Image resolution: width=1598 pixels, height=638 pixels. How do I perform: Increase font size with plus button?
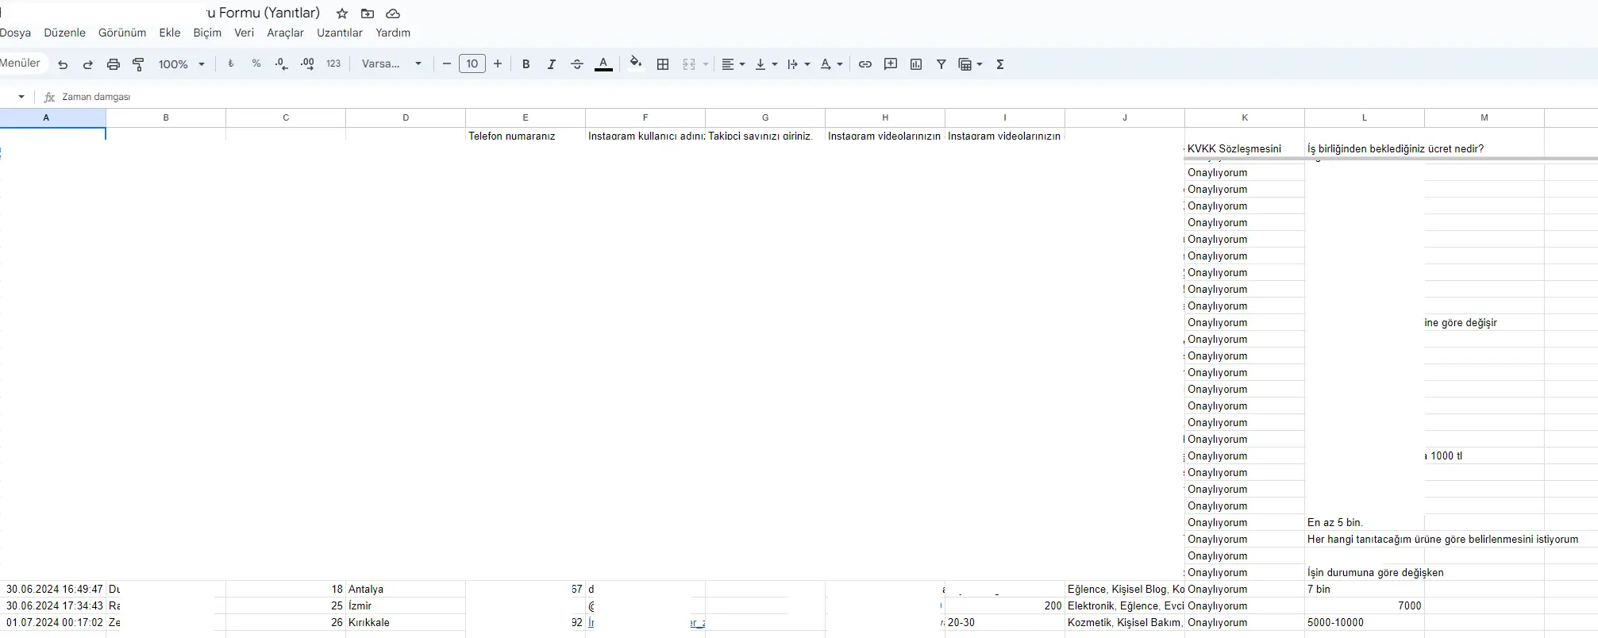coord(498,64)
